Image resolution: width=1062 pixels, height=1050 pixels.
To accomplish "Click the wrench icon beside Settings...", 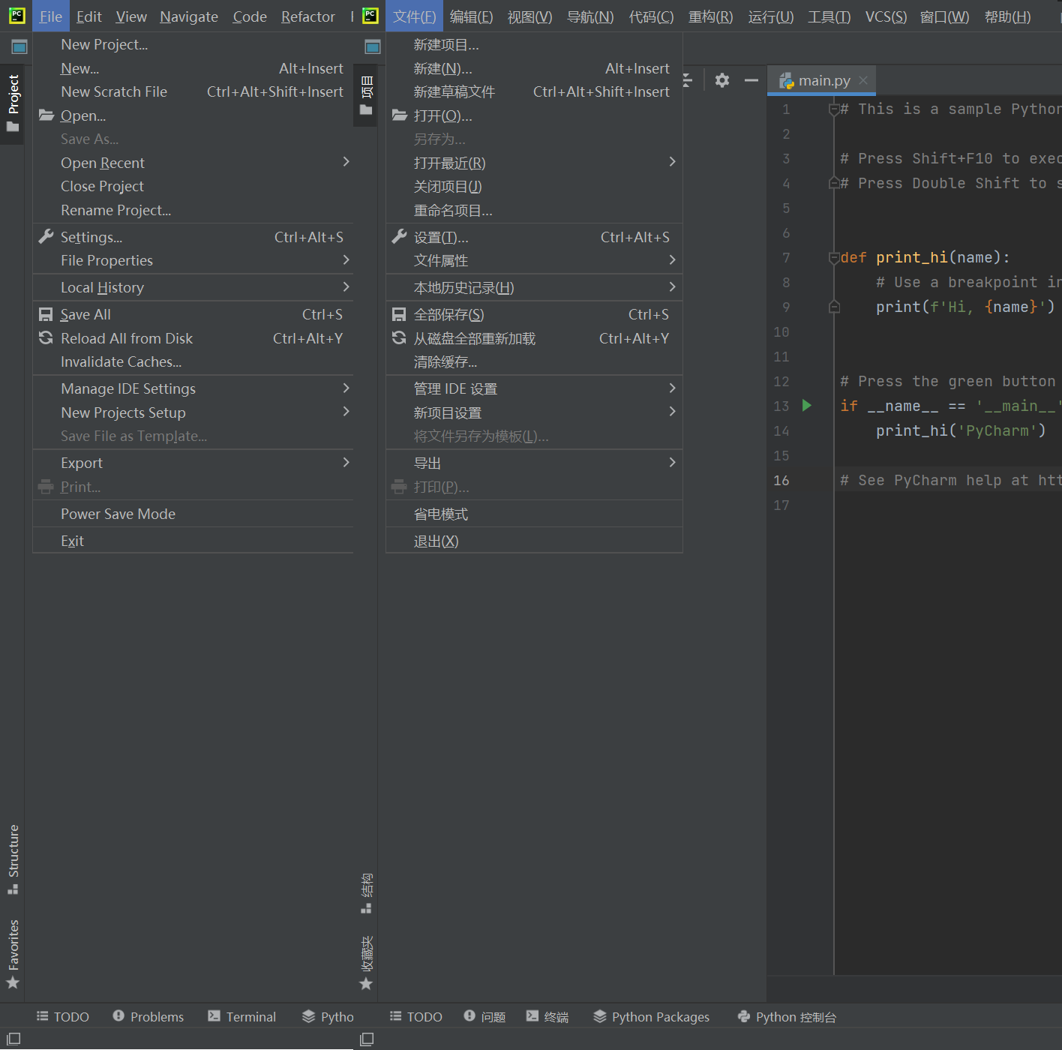I will (x=46, y=236).
